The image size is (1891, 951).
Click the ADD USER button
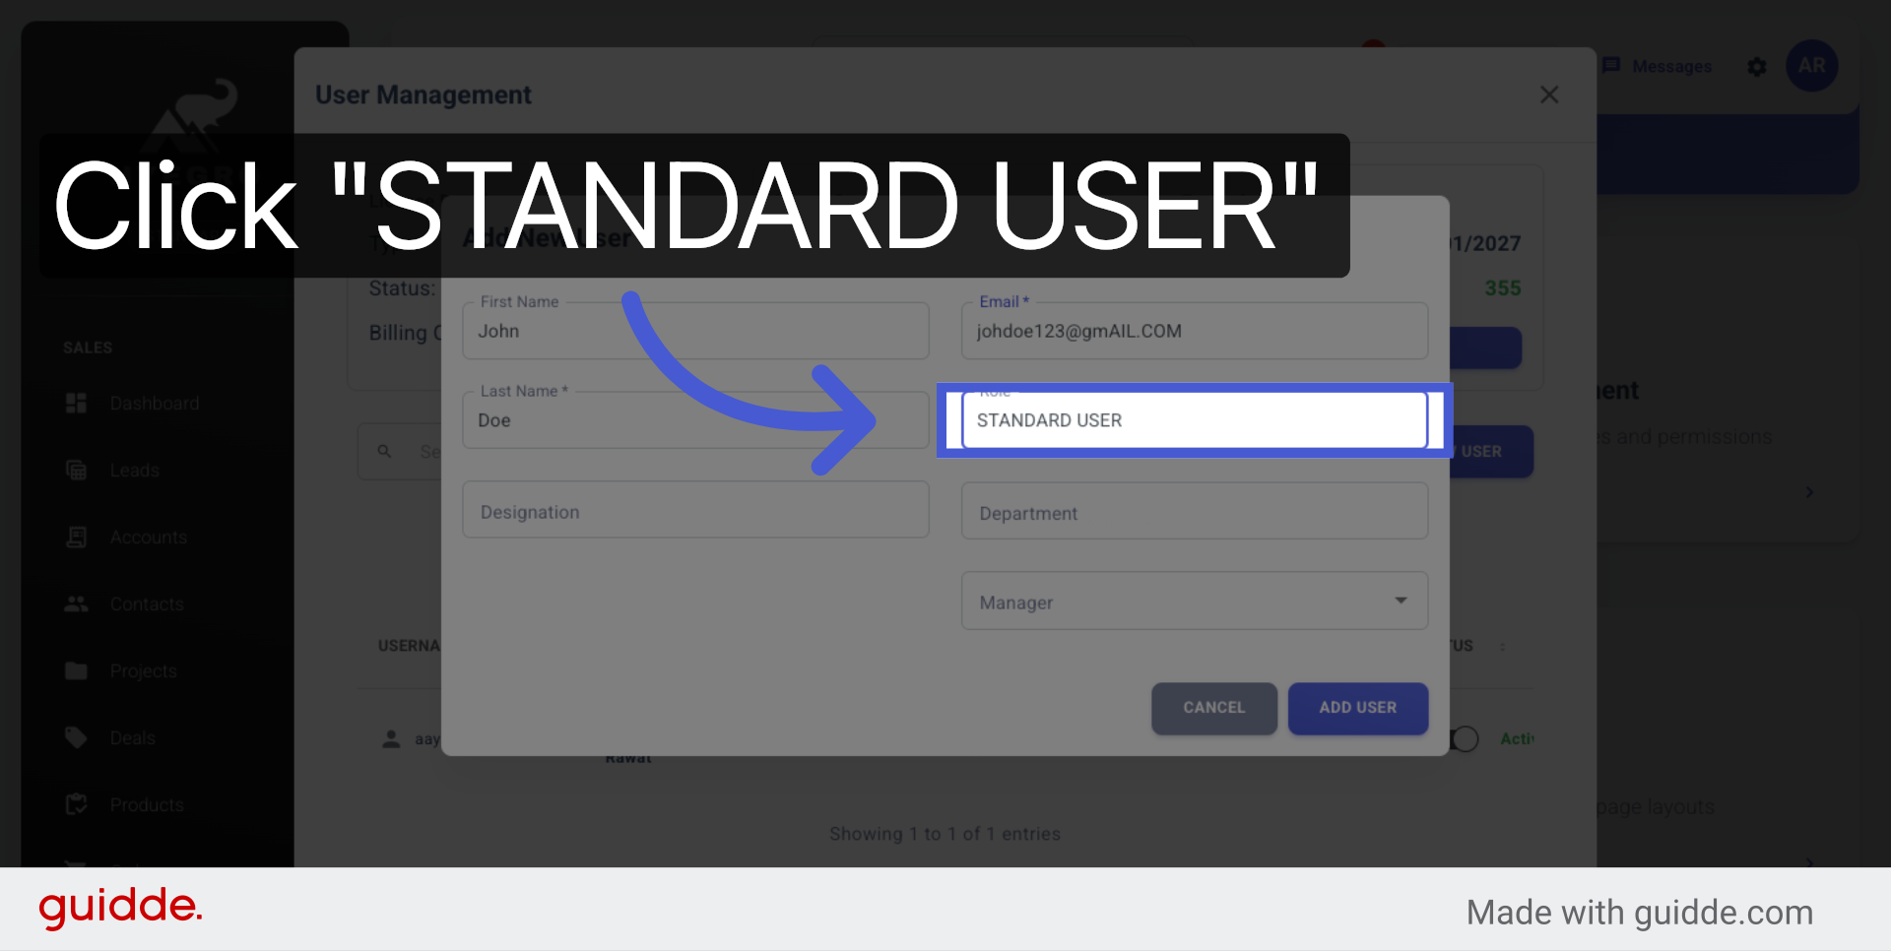pos(1357,708)
